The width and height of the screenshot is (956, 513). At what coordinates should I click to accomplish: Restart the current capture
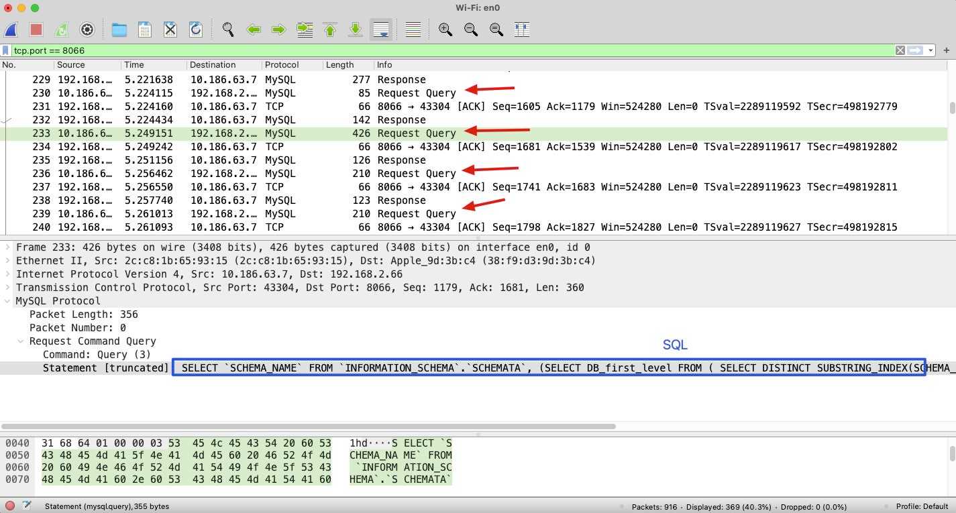[61, 30]
